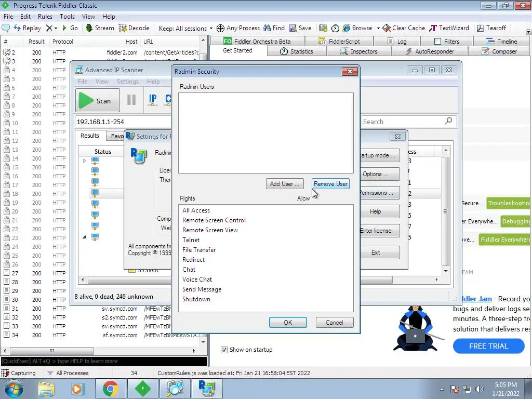Open the Tools menu in Fiddler
The height and width of the screenshot is (399, 532).
coord(67,17)
